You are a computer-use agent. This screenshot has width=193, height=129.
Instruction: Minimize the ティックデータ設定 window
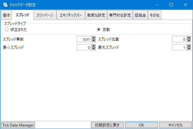pyautogui.click(x=157, y=5)
